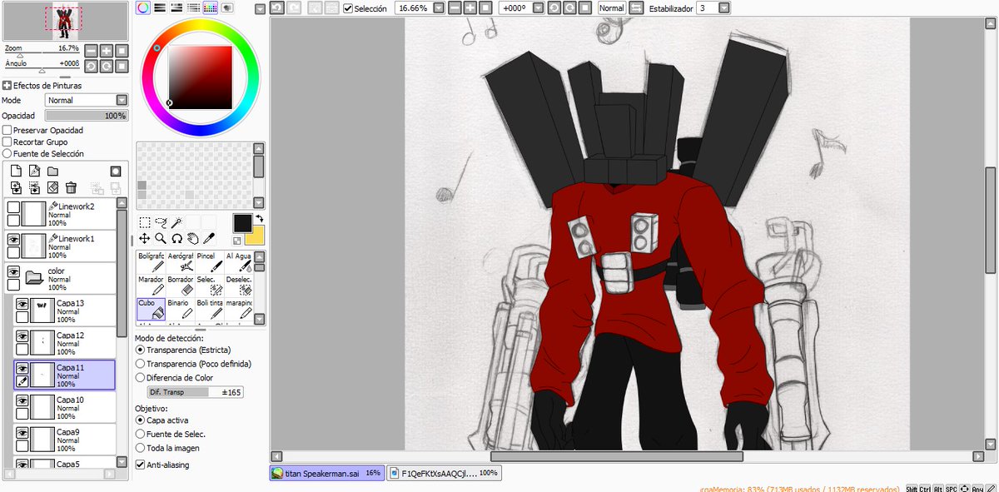
Task: Pick the hand pan tool
Action: pyautogui.click(x=192, y=238)
